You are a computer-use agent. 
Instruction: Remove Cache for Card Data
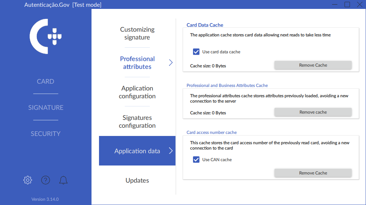pyautogui.click(x=313, y=65)
